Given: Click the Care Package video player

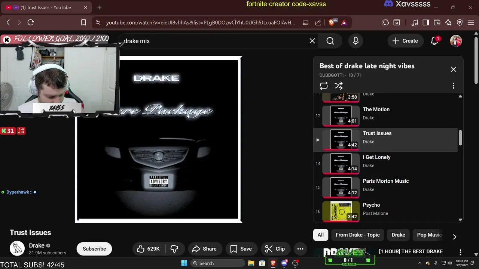Looking at the screenshot, I should (159, 139).
